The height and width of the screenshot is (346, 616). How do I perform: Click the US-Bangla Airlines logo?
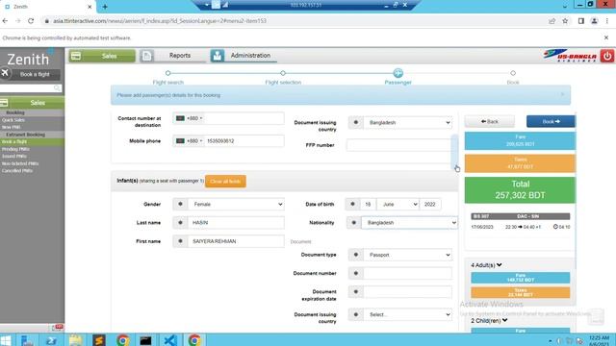(571, 56)
